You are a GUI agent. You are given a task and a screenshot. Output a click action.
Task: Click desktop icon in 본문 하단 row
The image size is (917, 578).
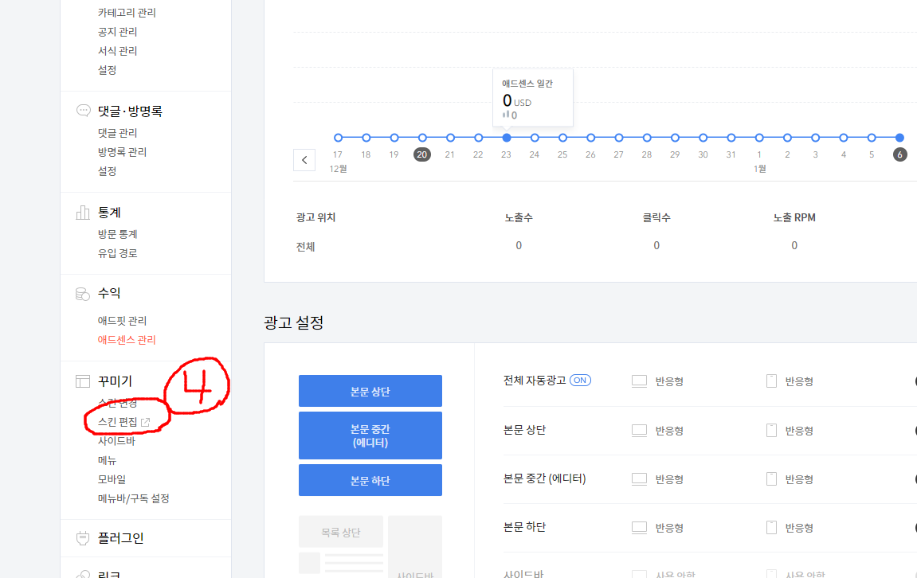pos(639,528)
